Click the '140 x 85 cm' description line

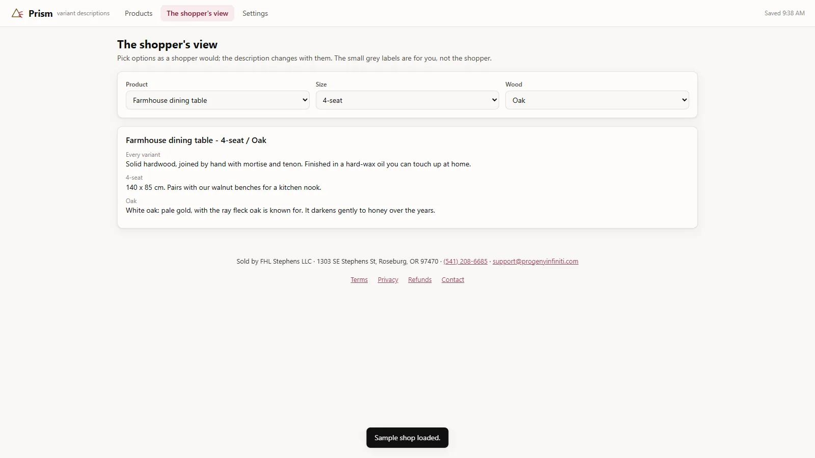[x=224, y=187]
